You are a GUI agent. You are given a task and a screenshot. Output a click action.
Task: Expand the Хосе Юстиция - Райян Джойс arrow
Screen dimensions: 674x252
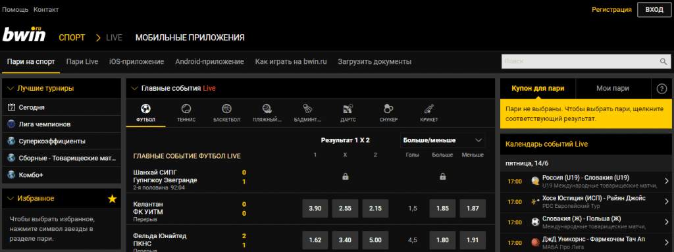(667, 202)
